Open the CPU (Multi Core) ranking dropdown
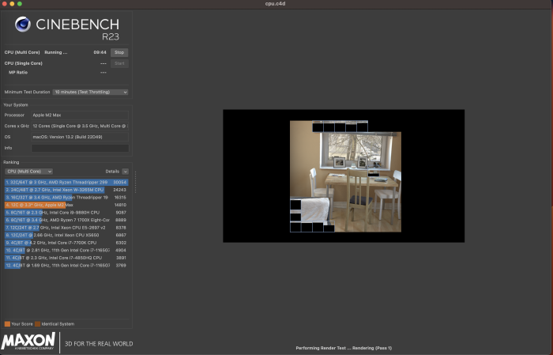Viewport: 553px width, 355px height. 29,172
